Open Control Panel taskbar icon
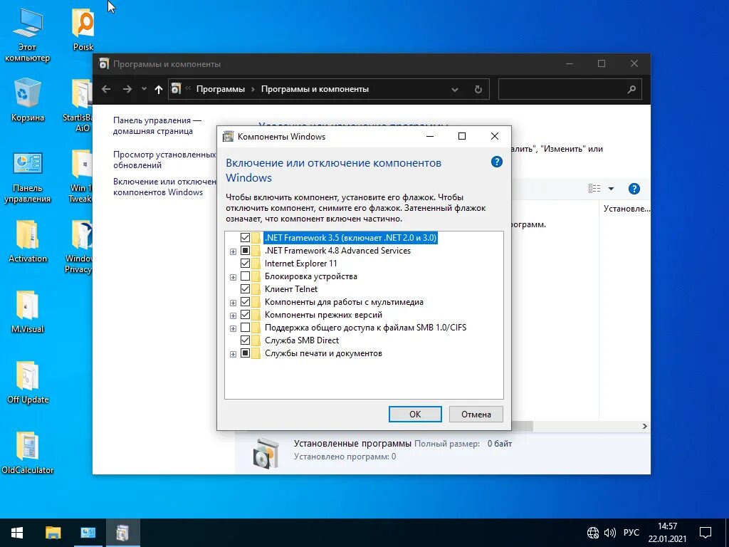Image resolution: width=729 pixels, height=547 pixels. [x=88, y=533]
